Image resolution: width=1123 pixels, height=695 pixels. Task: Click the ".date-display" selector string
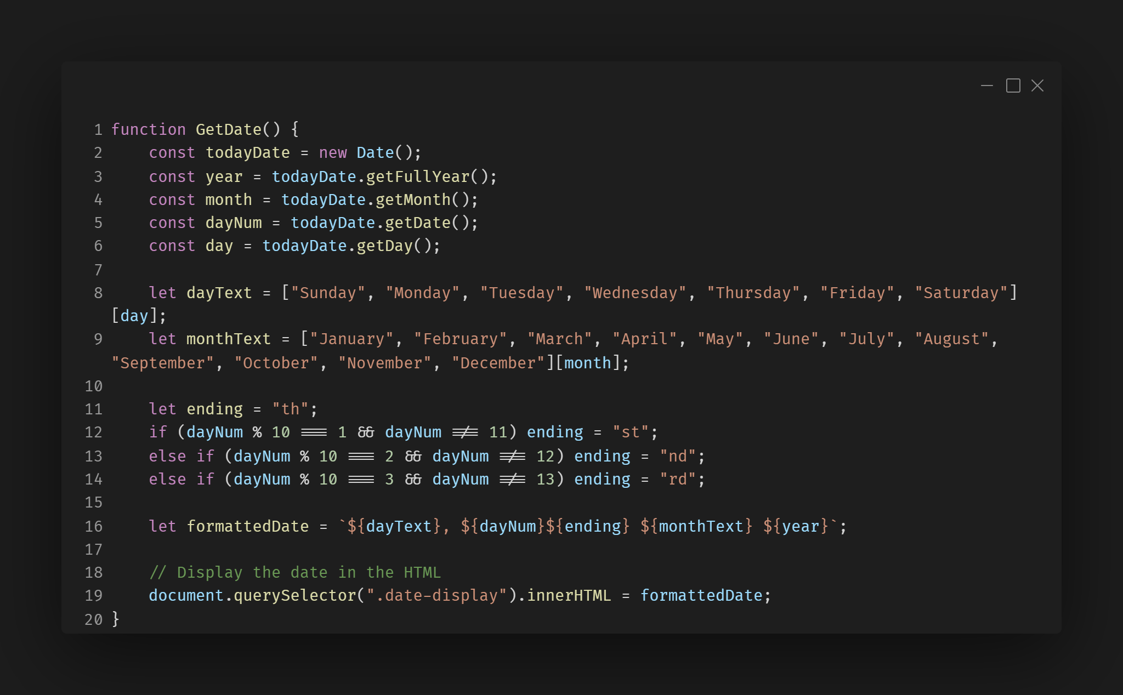point(436,595)
